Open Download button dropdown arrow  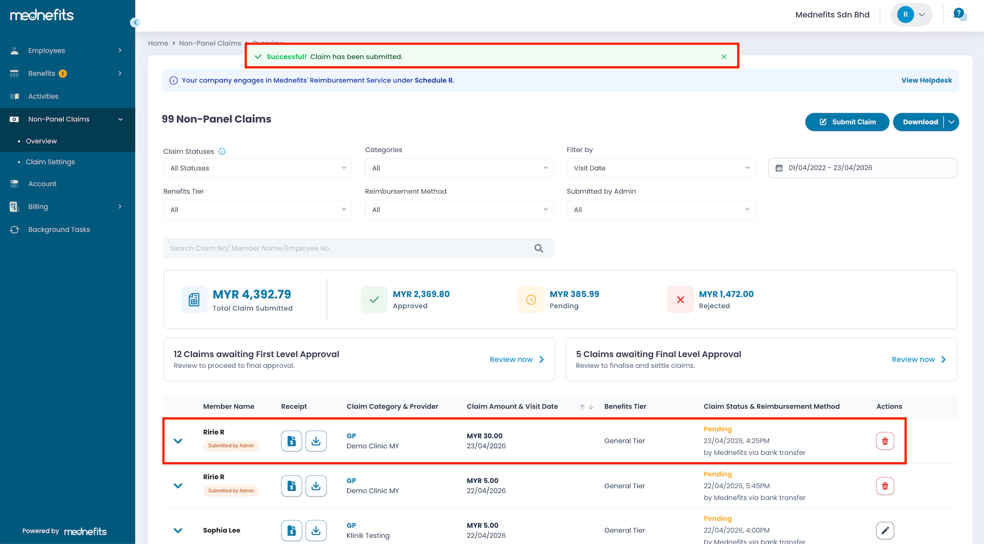tap(951, 122)
